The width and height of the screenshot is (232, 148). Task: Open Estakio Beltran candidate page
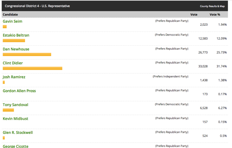pyautogui.click(x=16, y=35)
